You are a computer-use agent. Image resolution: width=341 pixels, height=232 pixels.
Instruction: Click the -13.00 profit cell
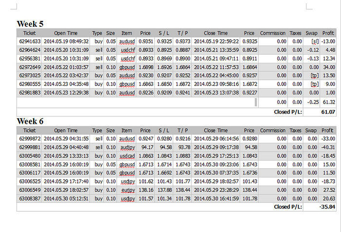coord(328,42)
